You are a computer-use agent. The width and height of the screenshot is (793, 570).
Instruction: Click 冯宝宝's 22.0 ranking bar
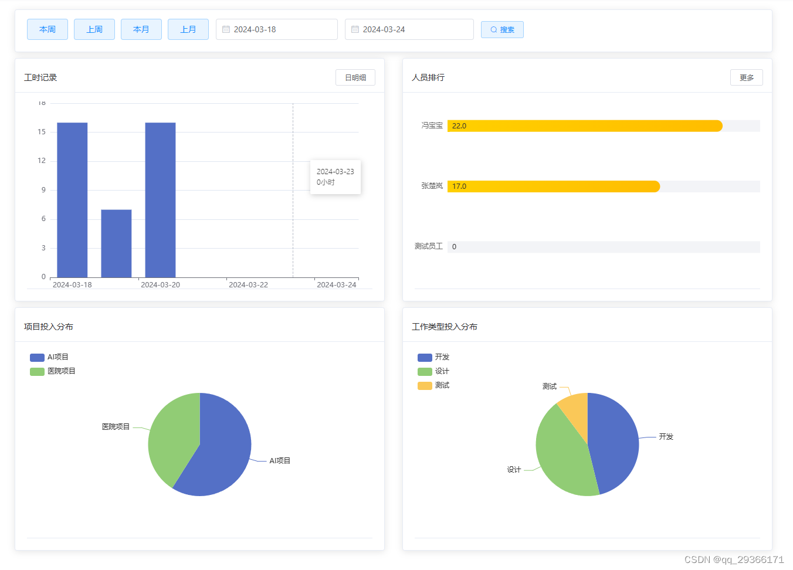(585, 126)
